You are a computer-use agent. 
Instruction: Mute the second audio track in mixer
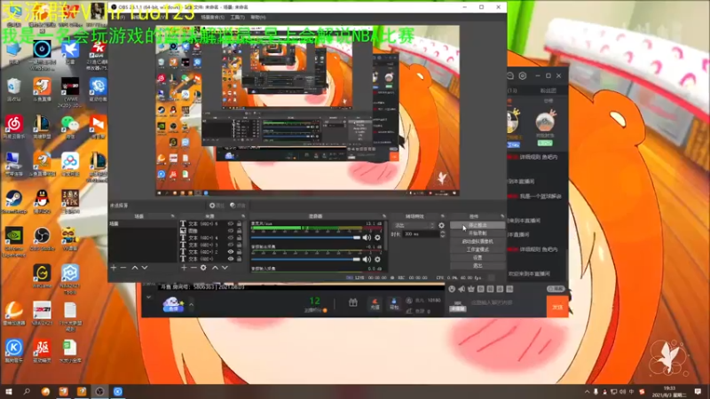(367, 259)
